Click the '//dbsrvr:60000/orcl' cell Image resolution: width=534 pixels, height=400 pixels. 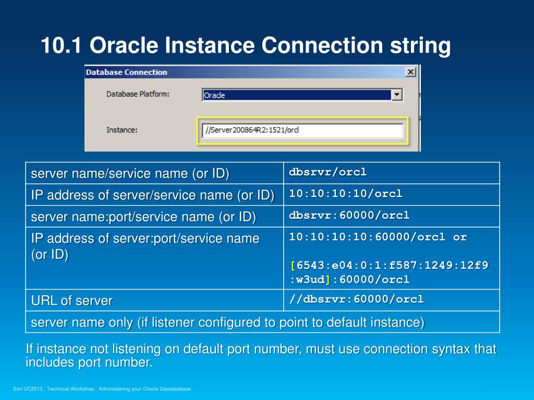coord(392,301)
